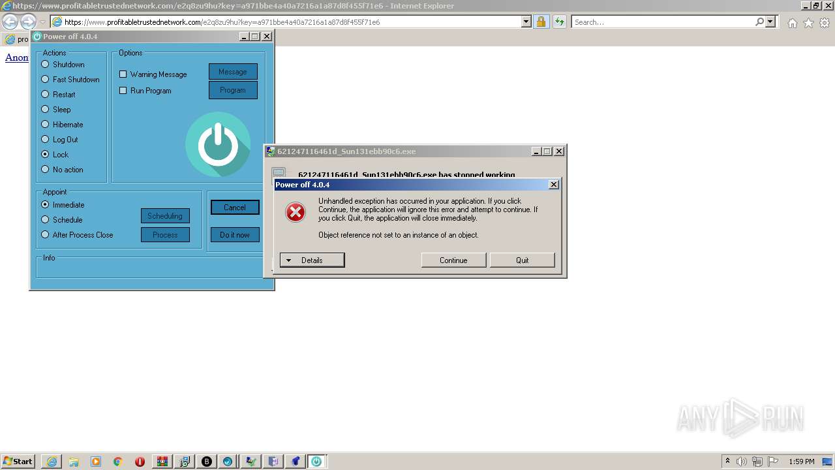Image resolution: width=835 pixels, height=470 pixels.
Task: Start the search with the magnifier icon
Action: (759, 22)
